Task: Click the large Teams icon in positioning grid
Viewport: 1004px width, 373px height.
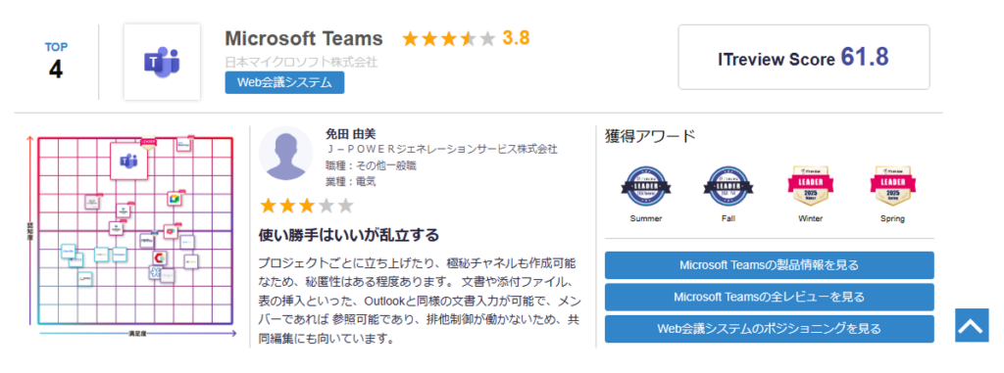Action: 128,161
